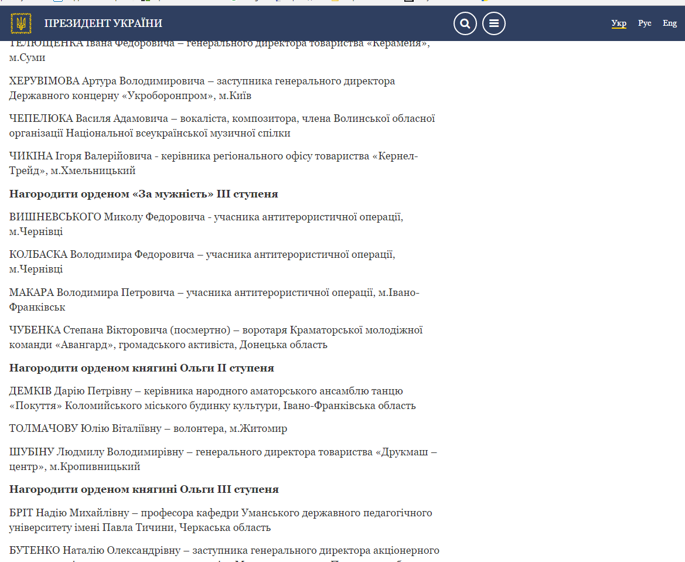Screen dimensions: 685x562
Task: Open the site search magnifier icon
Action: click(x=465, y=23)
